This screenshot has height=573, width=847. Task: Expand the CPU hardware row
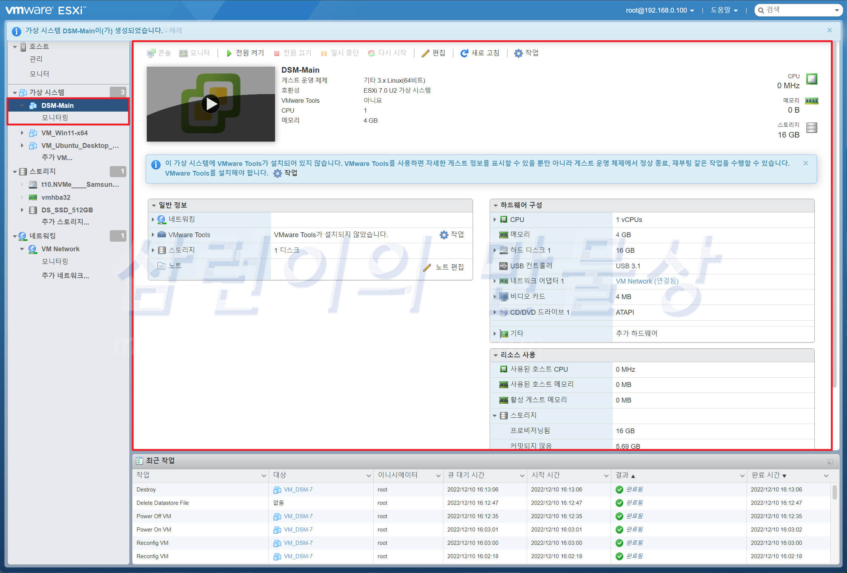495,219
